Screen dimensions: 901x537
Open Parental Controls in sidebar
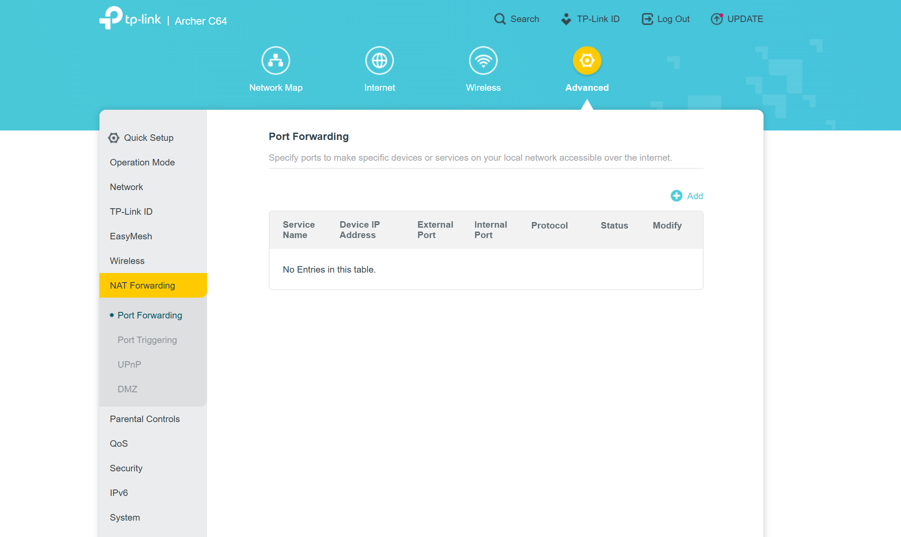pyautogui.click(x=145, y=419)
